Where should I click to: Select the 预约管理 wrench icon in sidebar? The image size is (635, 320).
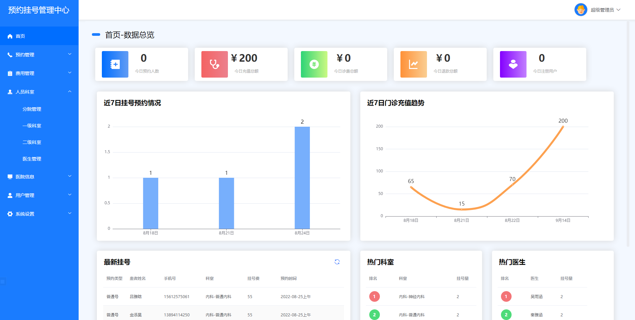coord(10,54)
